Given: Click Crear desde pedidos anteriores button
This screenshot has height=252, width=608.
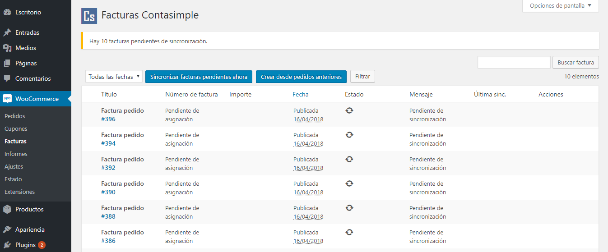Looking at the screenshot, I should point(301,77).
